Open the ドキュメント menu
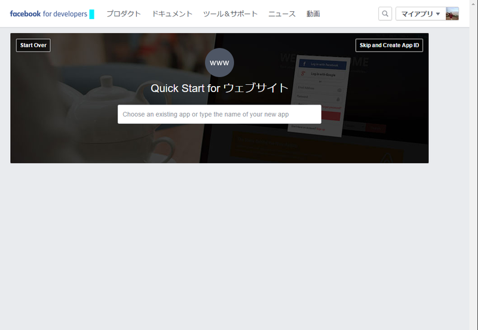This screenshot has height=330, width=478. click(172, 14)
